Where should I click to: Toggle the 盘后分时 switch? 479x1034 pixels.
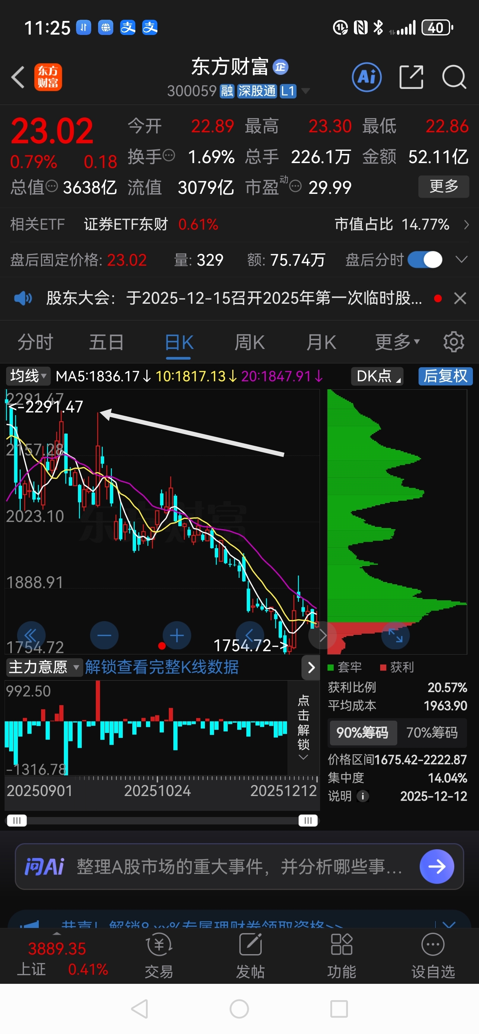425,260
